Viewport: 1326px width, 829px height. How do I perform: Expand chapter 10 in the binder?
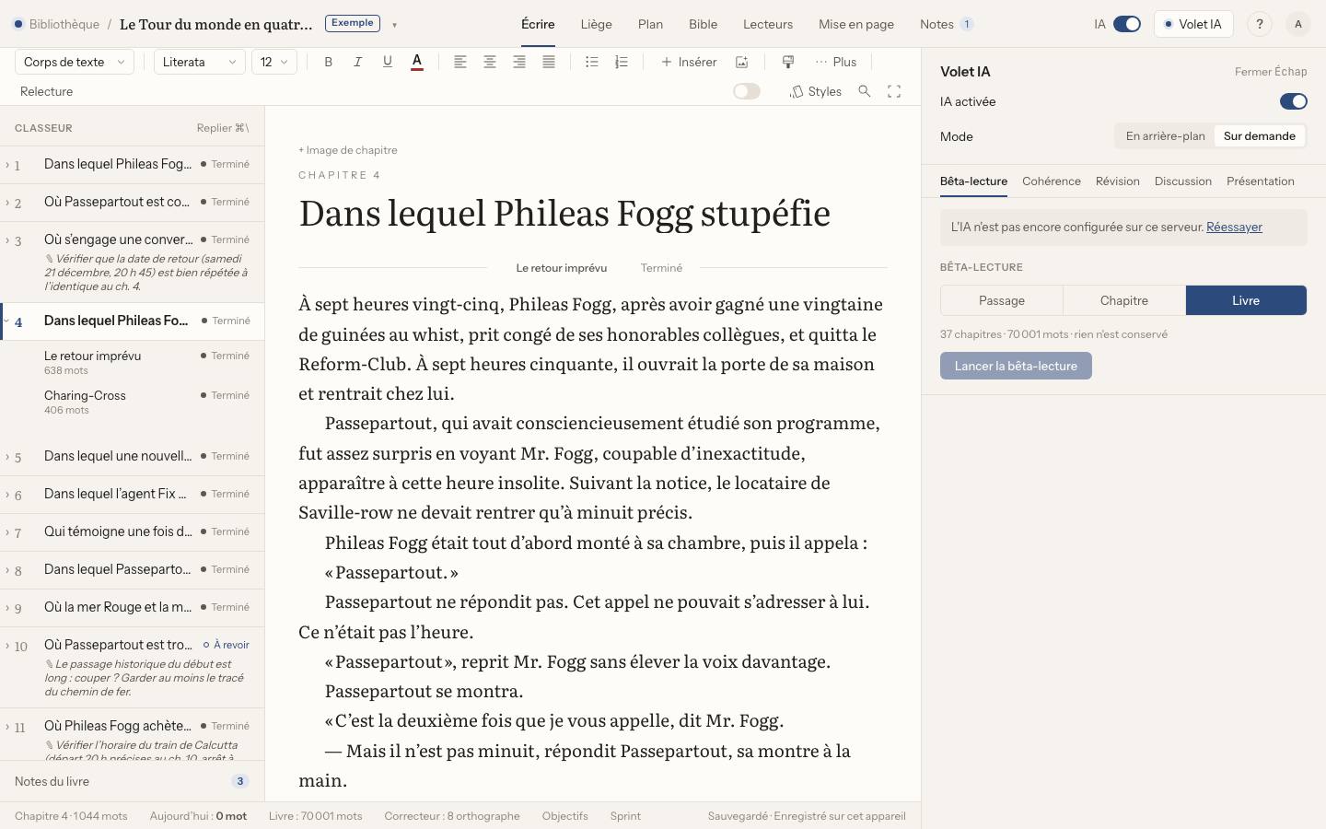tap(7, 646)
